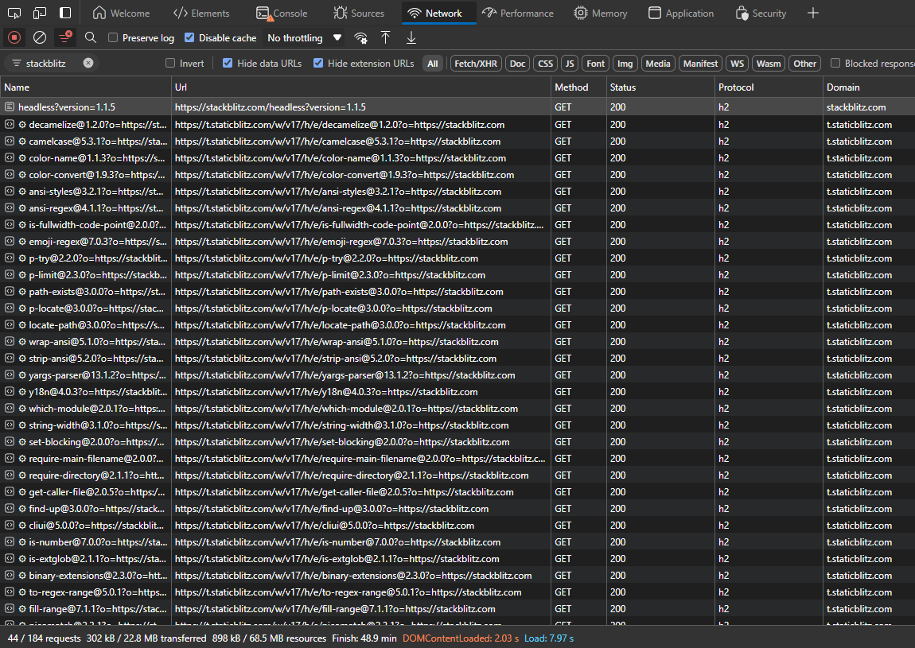The height and width of the screenshot is (648, 915).
Task: Filter by Fetch/XHR requests
Action: [476, 64]
